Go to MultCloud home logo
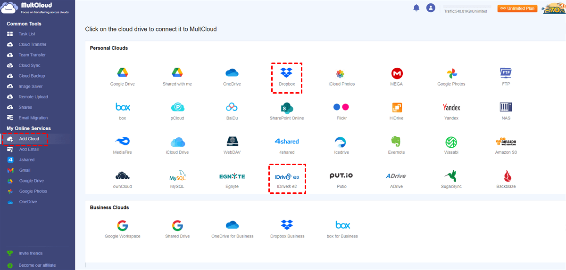This screenshot has height=270, width=566. click(x=35, y=8)
